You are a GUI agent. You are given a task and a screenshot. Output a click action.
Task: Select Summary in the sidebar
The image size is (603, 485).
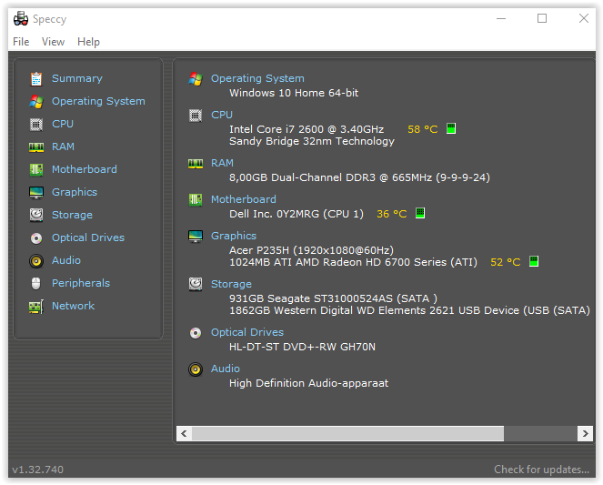tap(76, 78)
